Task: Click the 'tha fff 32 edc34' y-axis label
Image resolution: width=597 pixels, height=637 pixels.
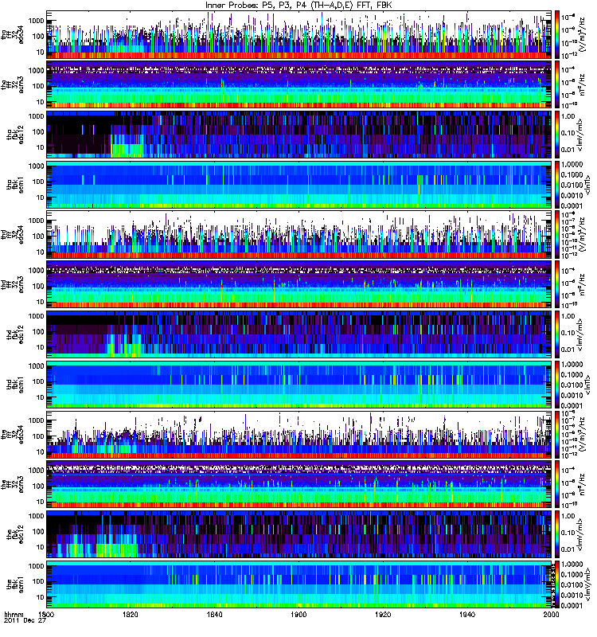Action: coord(12,34)
